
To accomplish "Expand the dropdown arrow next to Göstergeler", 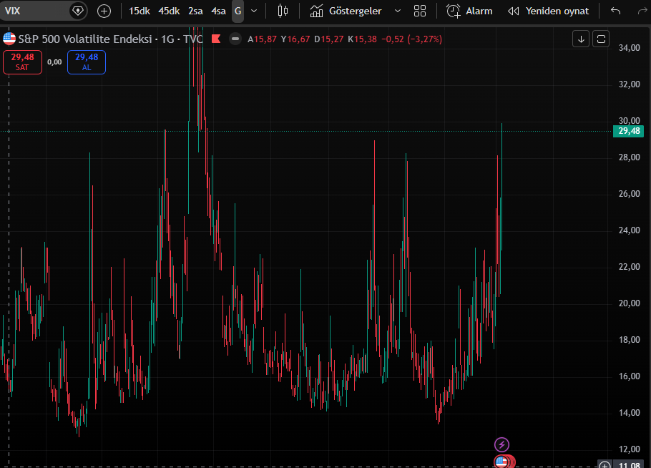I will [397, 11].
